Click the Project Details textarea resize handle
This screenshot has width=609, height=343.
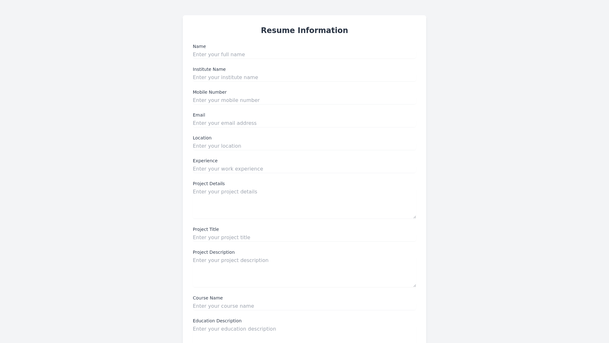point(414,217)
